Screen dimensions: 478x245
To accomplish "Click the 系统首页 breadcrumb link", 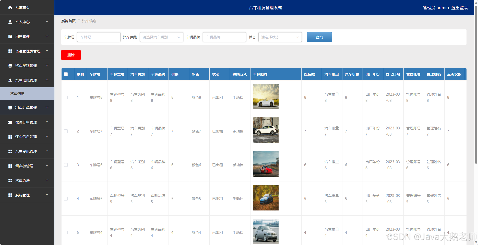I will 68,21.
